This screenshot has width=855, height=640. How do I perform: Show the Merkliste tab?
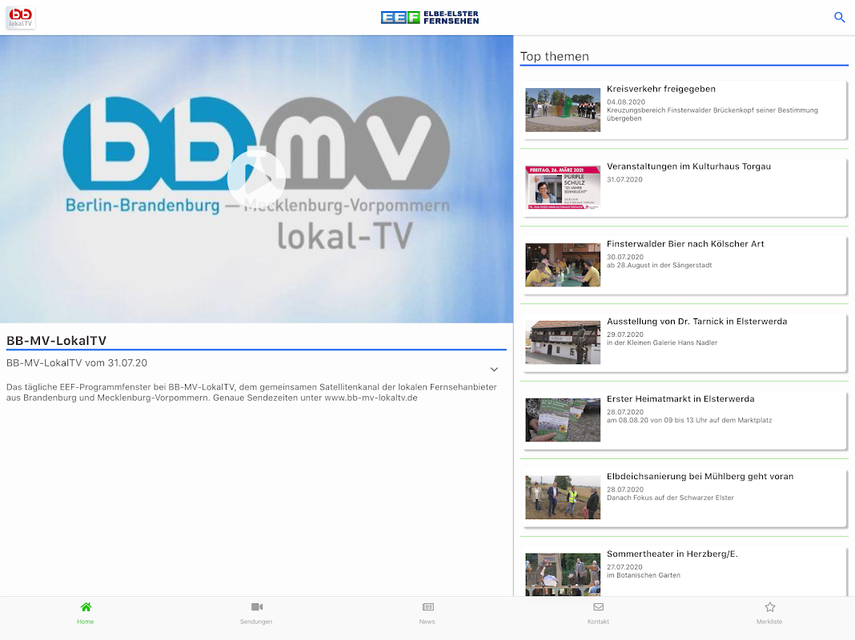[769, 613]
